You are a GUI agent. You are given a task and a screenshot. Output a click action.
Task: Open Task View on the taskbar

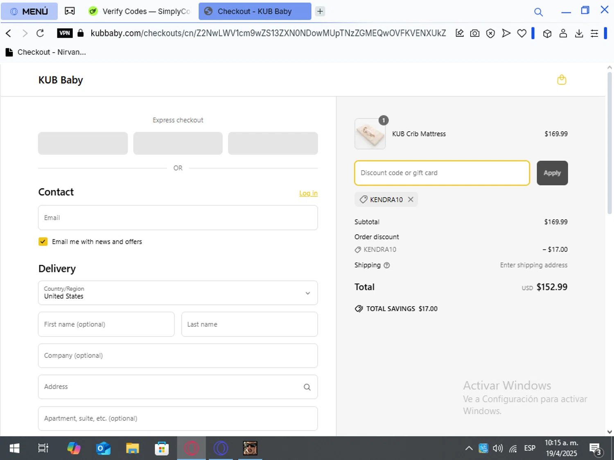click(43, 449)
